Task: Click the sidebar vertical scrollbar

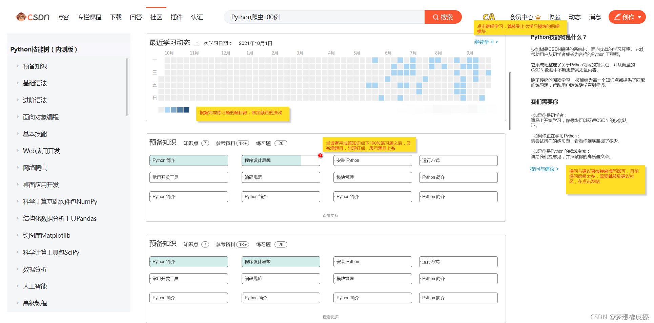Action: pos(127,87)
